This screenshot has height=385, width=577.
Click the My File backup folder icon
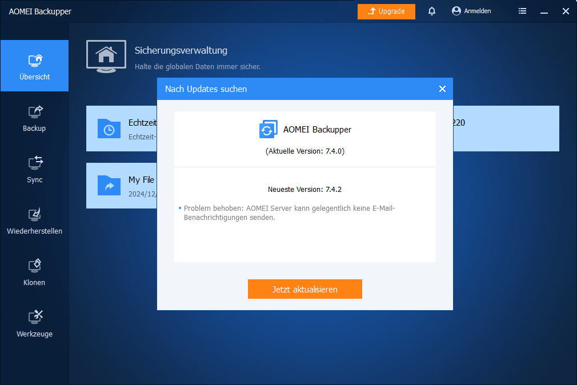pos(109,186)
